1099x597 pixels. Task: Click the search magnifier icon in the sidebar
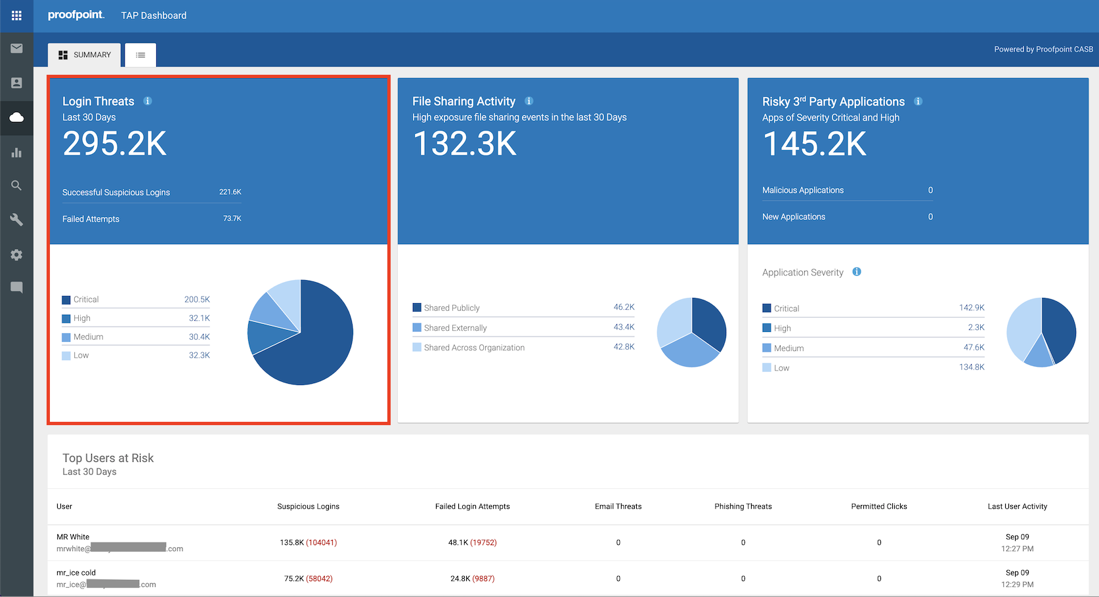tap(16, 186)
